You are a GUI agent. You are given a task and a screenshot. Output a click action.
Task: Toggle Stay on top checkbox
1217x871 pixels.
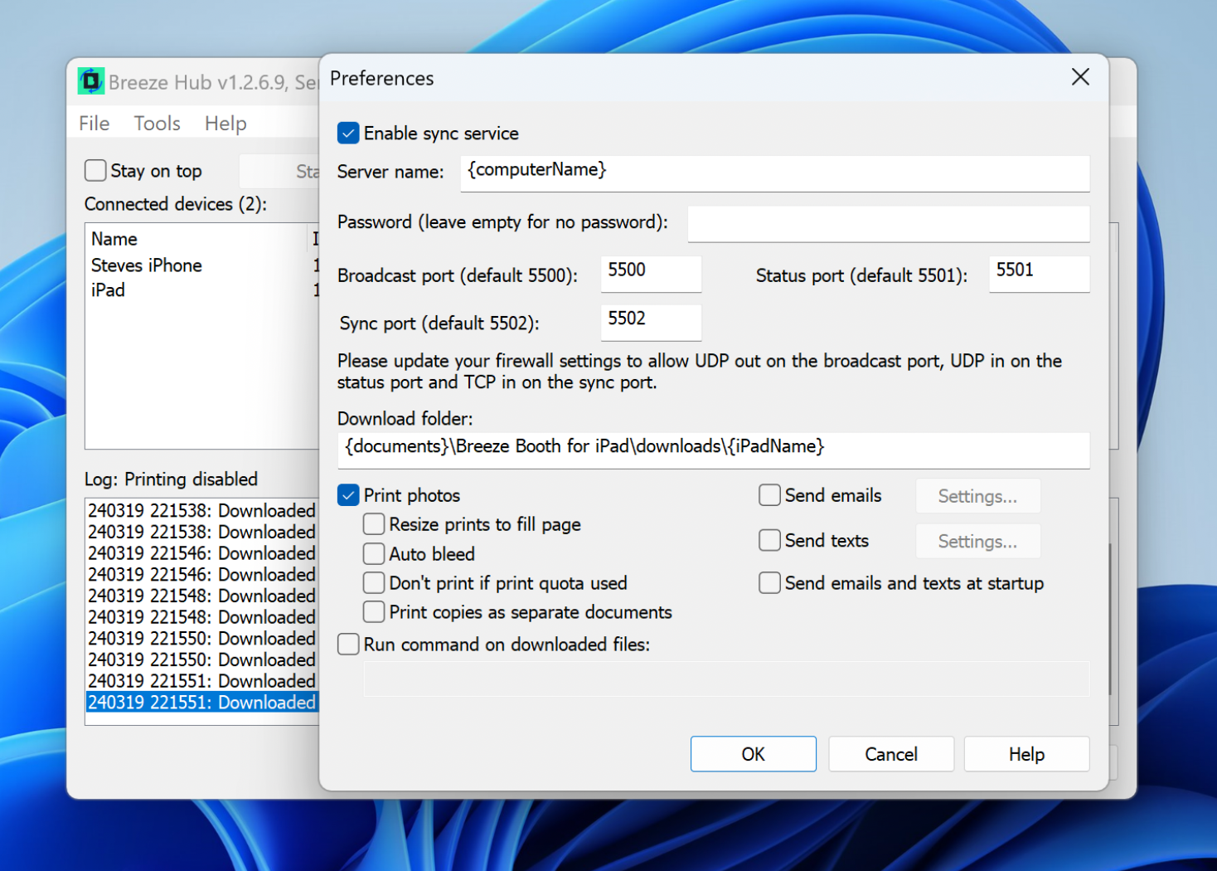coord(96,171)
